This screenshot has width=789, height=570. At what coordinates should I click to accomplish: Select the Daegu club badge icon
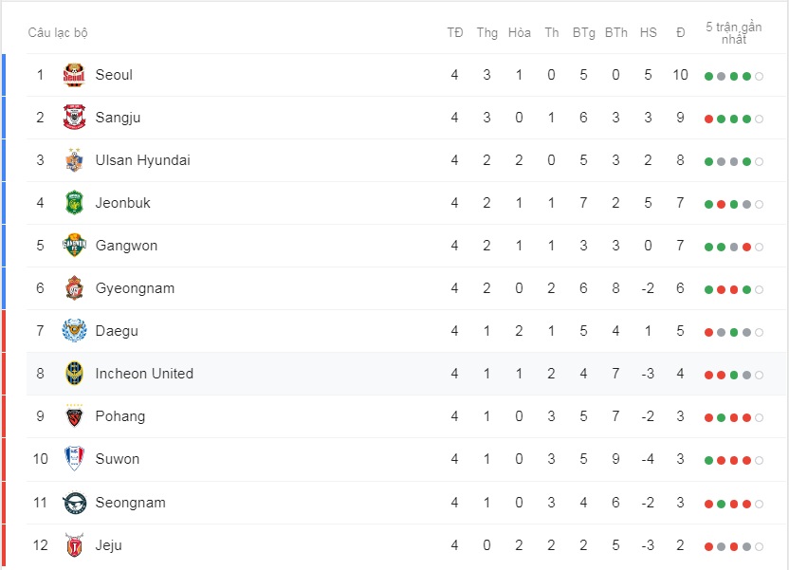74,331
